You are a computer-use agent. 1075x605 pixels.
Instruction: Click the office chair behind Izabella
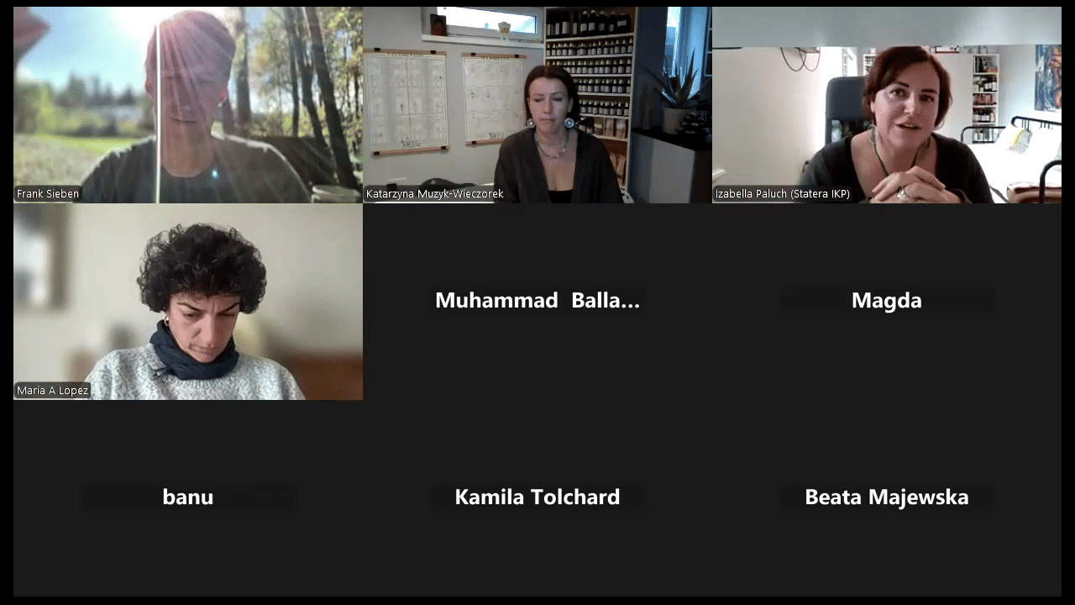(x=844, y=109)
